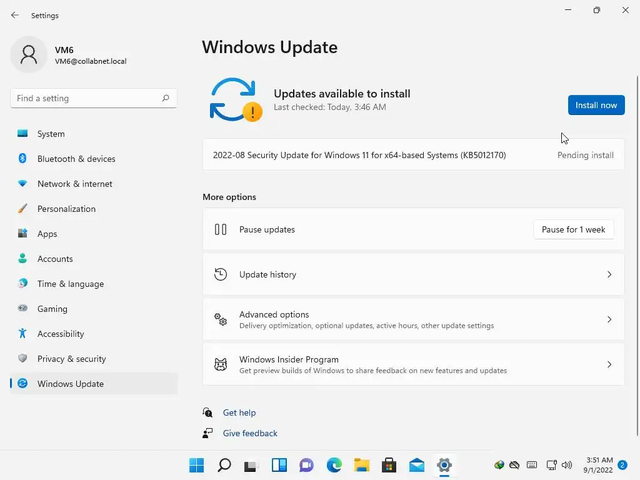Open Privacy & security category
Viewport: 640px width, 480px height.
[94, 358]
